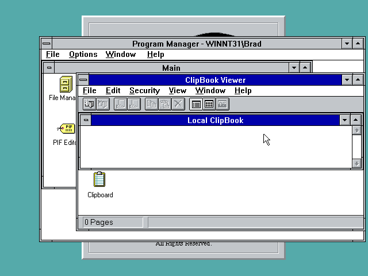Click the Share toolbar button
Viewport: 368px width, 276px height.
pos(120,104)
